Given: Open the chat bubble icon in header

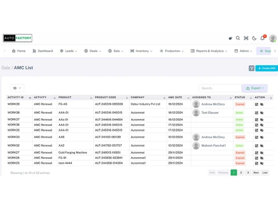Looking at the screenshot, I should point(230,38).
